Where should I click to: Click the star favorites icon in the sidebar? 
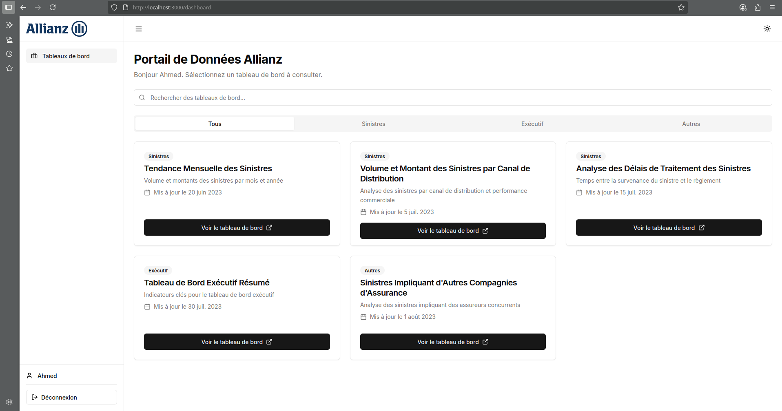coord(9,68)
